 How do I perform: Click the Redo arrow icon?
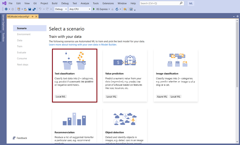click(x=47, y=9)
